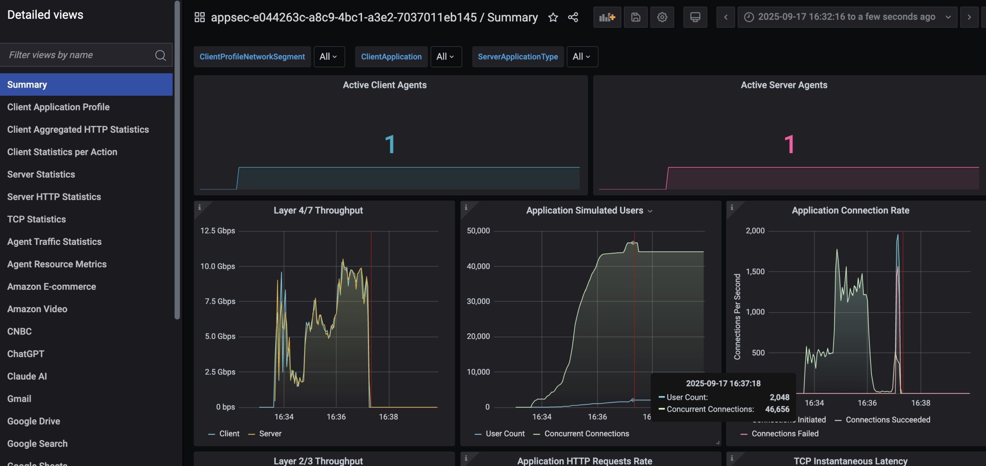Toggle Concurrent Connections legend series
The width and height of the screenshot is (986, 466).
(x=586, y=434)
